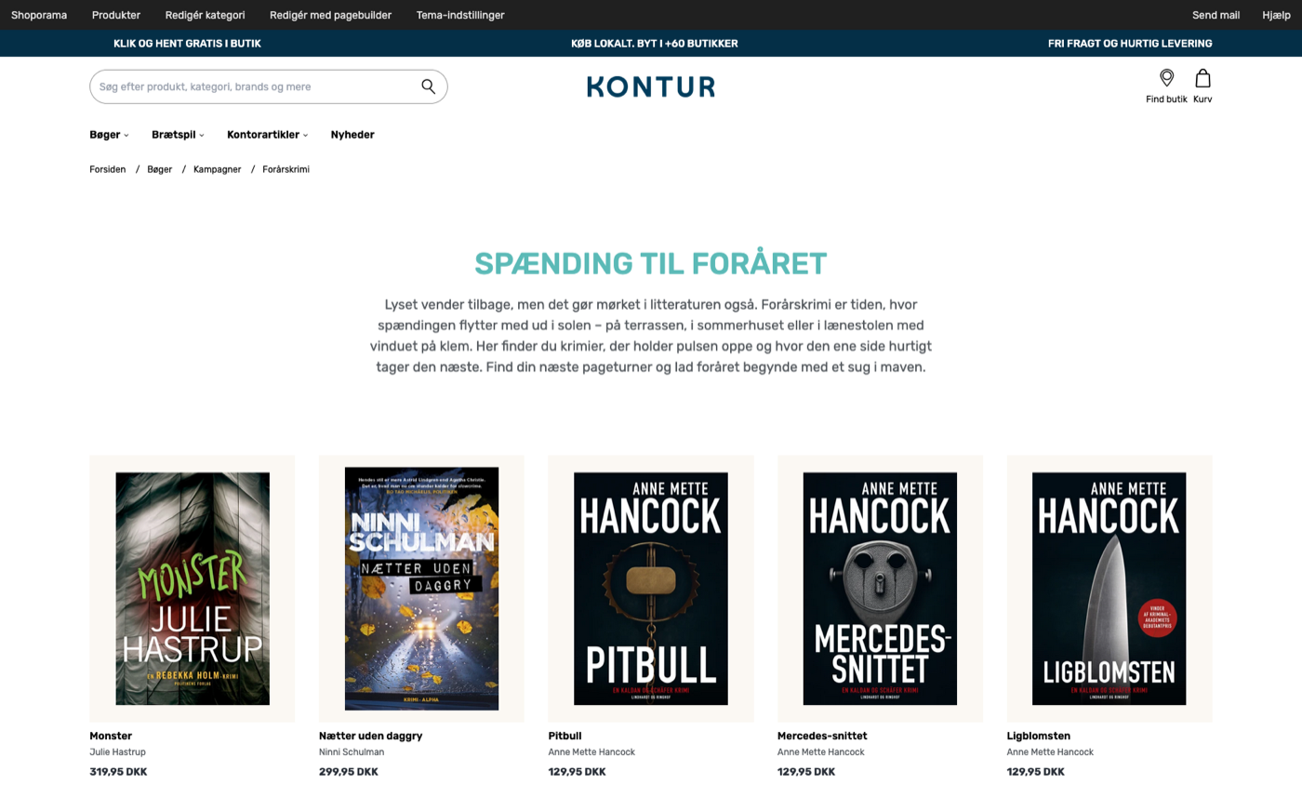The image size is (1302, 797).
Task: Open Kampagner in the breadcrumb
Action: [217, 169]
